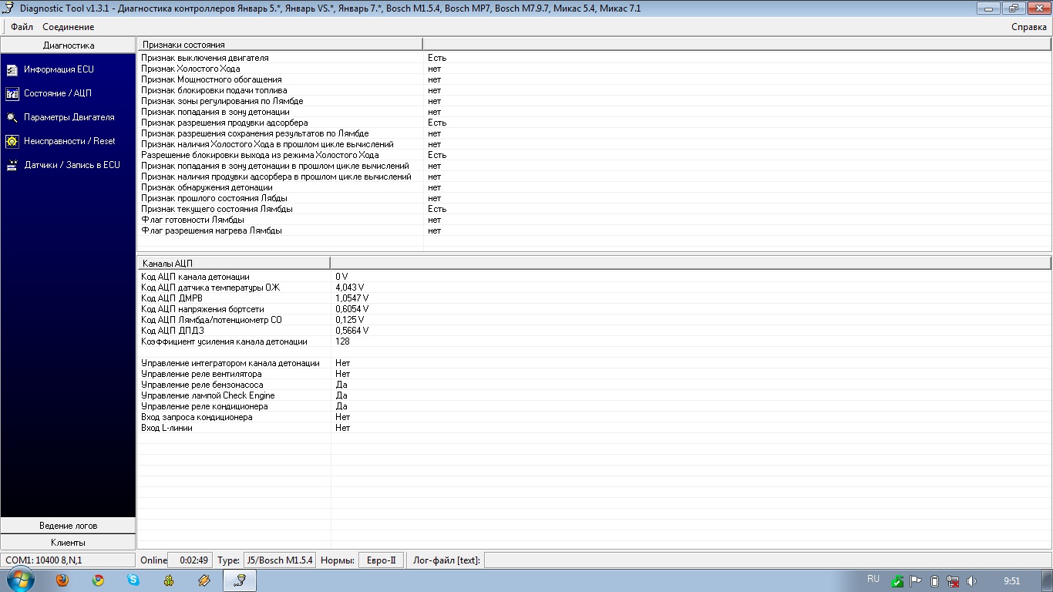
Task: Open Skype from the taskbar
Action: coord(133,580)
